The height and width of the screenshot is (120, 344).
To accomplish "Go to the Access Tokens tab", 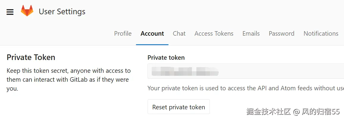I will [214, 34].
